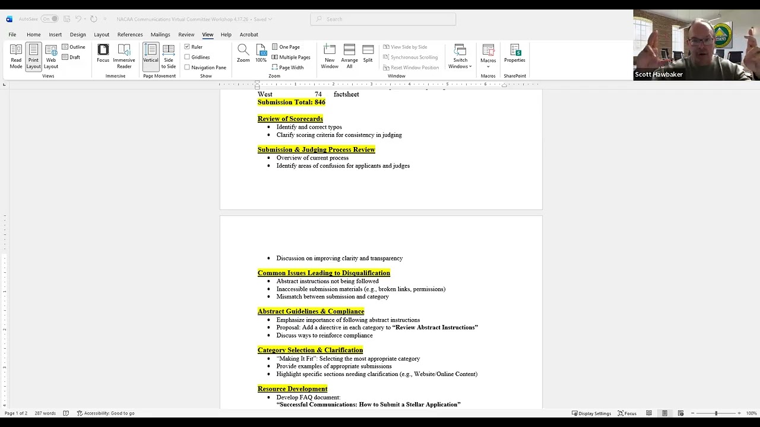Open the Zoom dialog magnifier
This screenshot has height=427, width=760.
point(243,53)
